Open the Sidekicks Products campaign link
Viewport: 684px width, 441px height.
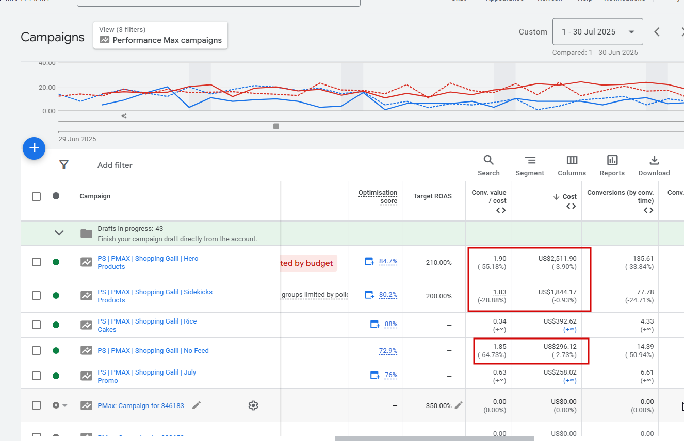coord(155,296)
